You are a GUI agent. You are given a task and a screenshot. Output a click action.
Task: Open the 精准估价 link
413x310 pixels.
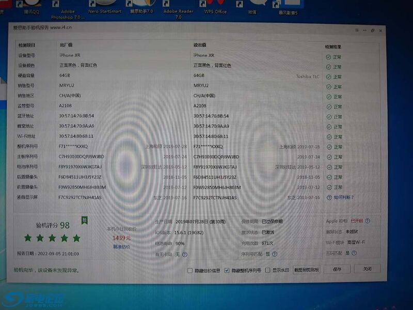click(x=121, y=247)
